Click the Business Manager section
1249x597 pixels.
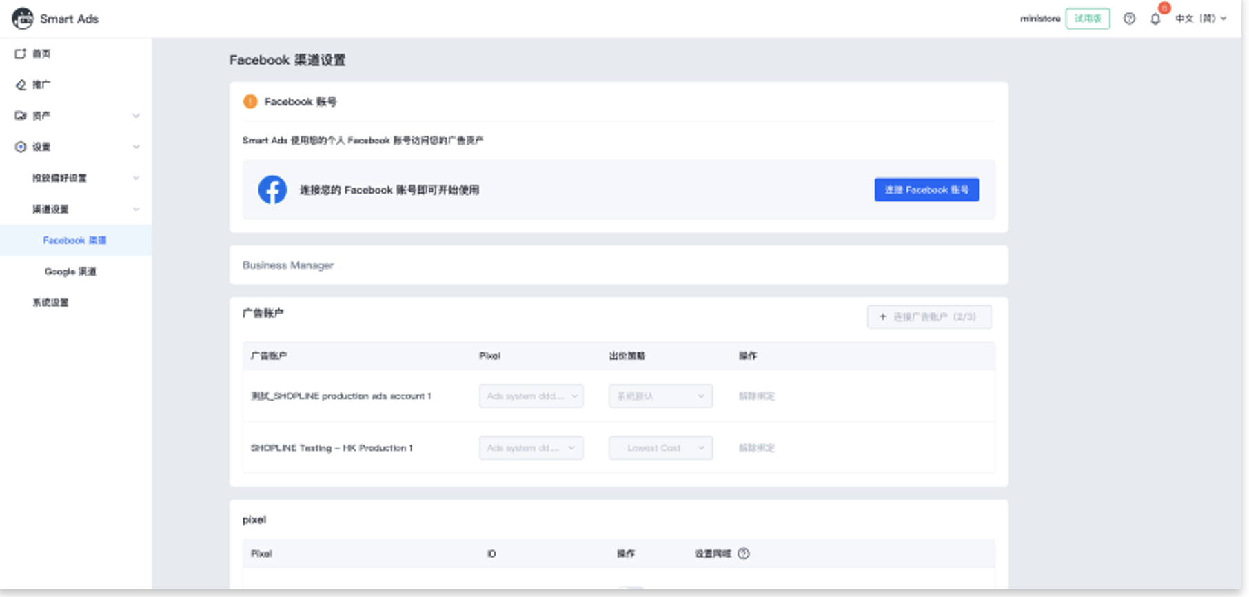pos(618,265)
